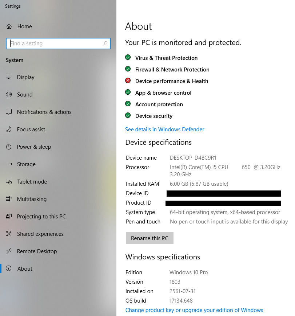Click the Display monitor icon

coord(9,77)
